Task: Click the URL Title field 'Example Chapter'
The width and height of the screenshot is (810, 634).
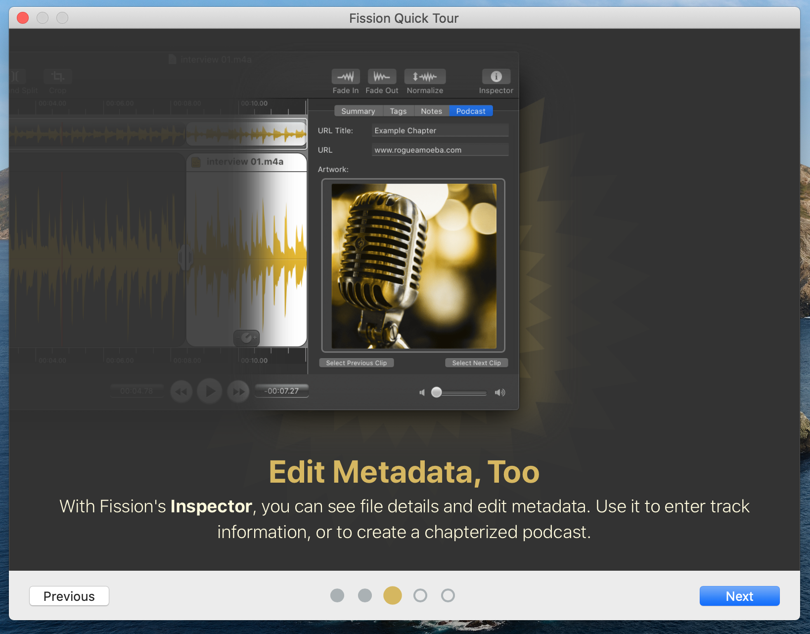Action: point(440,131)
